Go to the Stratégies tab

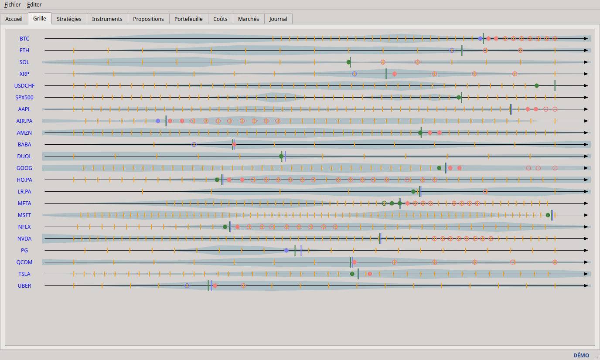pos(69,19)
